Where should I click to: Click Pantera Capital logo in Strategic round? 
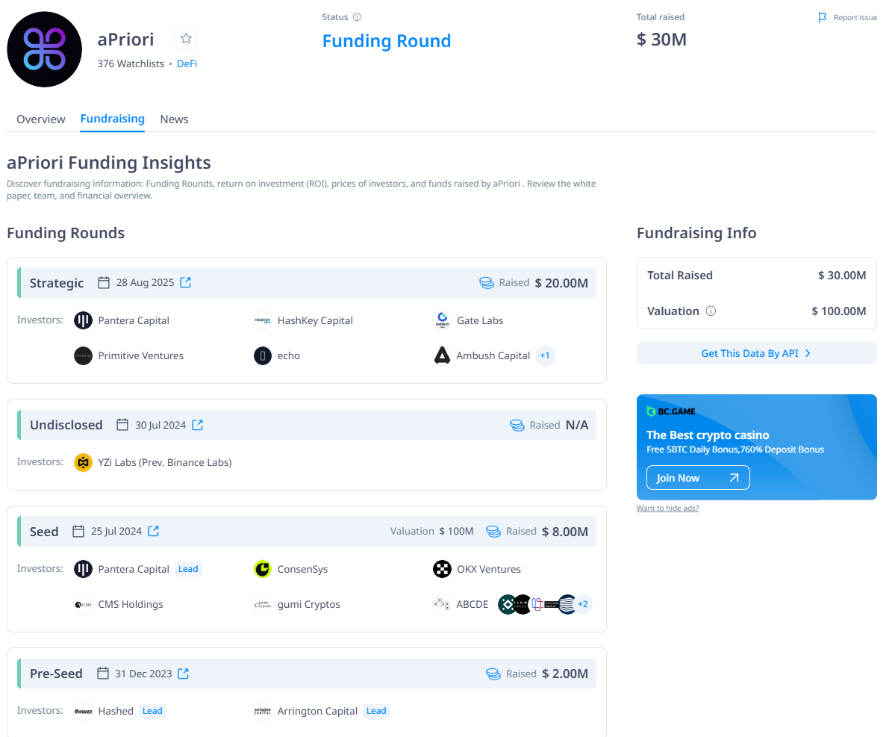[84, 320]
